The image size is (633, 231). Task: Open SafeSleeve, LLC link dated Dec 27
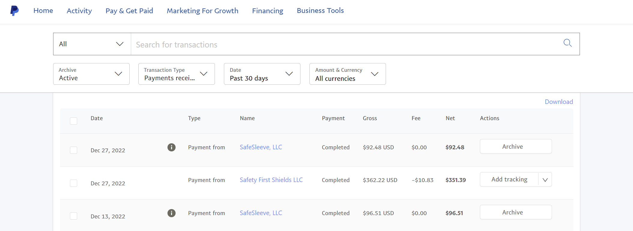coord(261,147)
